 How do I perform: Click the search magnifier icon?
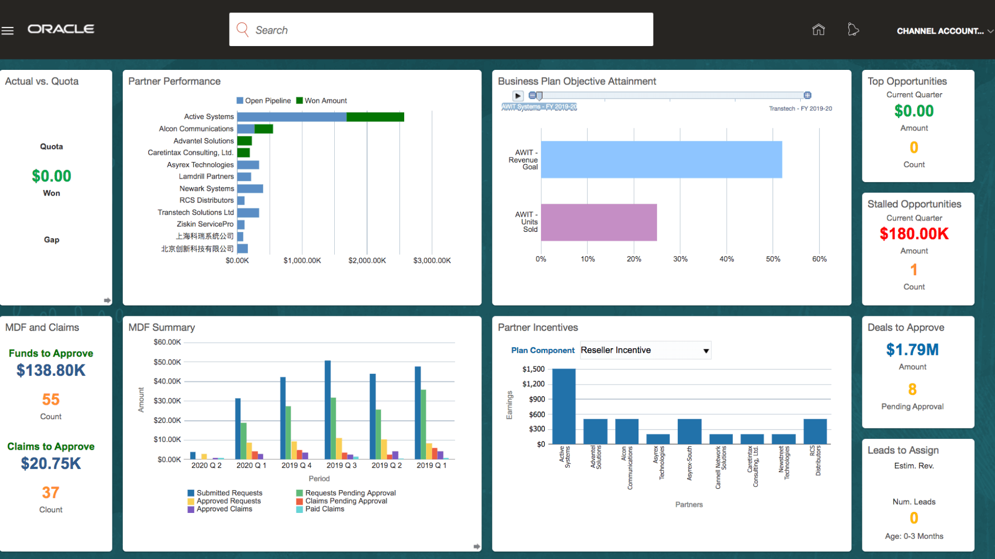coord(243,30)
